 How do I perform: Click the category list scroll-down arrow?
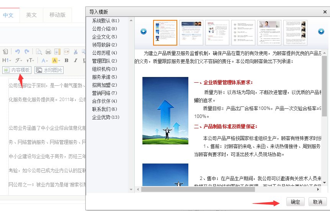click(x=131, y=190)
